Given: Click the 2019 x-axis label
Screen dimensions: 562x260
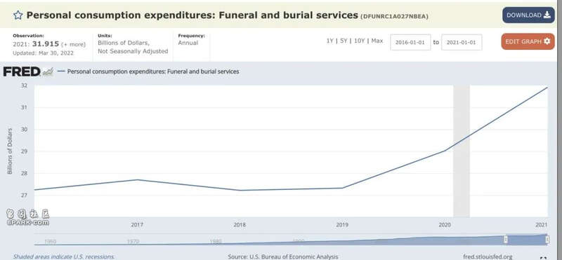Looking at the screenshot, I should [x=342, y=225].
